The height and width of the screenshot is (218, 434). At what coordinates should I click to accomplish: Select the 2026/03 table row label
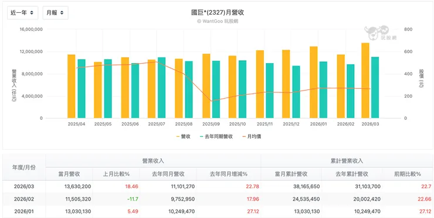coord(24,186)
